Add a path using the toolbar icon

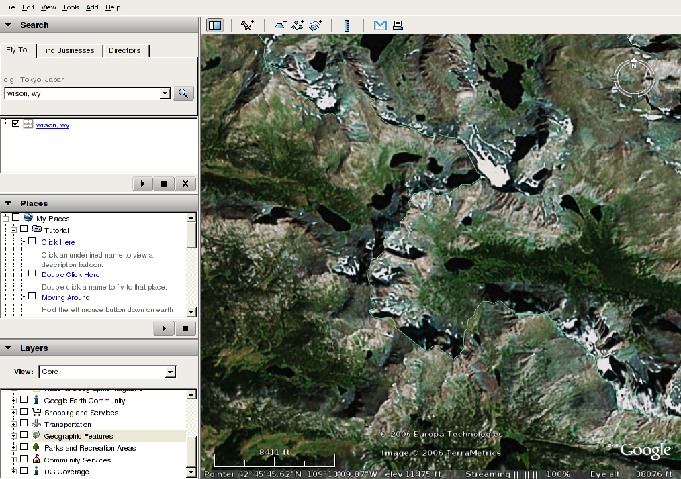coord(298,25)
